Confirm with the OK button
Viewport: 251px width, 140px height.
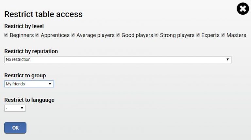15,128
